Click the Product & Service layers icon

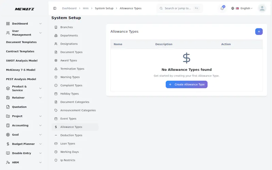(x=8, y=88)
